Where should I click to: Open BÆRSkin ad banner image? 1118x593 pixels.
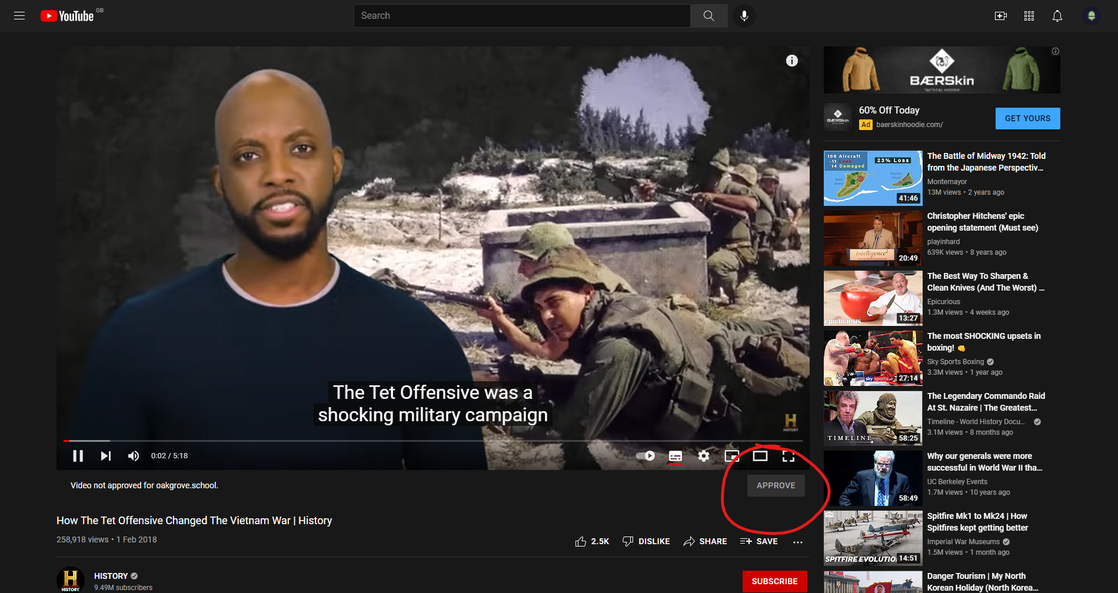click(x=941, y=70)
